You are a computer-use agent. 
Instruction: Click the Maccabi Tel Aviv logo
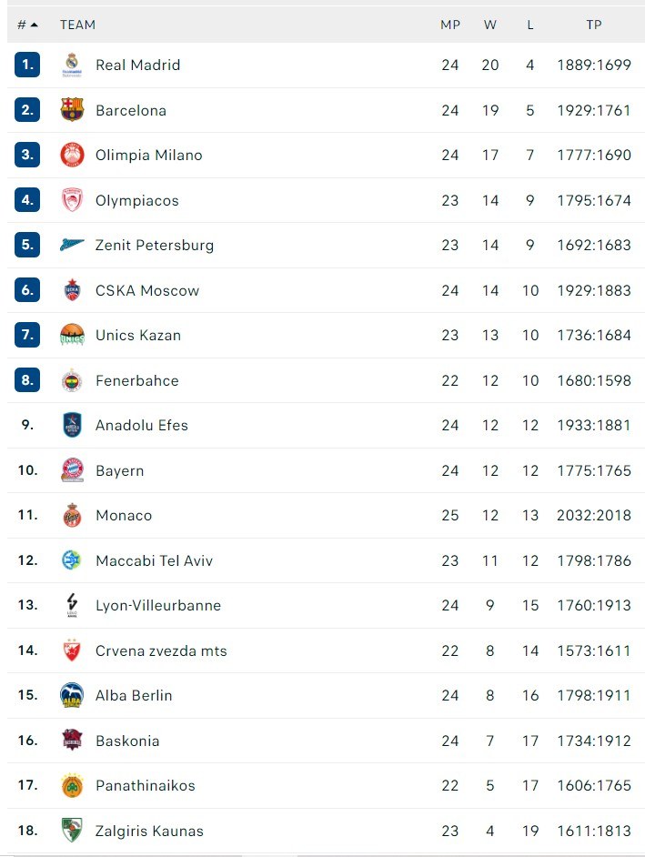coord(72,560)
